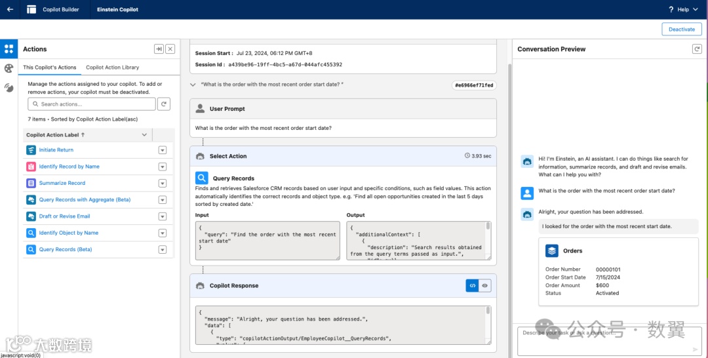Image resolution: width=708 pixels, height=358 pixels.
Task: Click the Order Amount value $600
Action: point(602,285)
